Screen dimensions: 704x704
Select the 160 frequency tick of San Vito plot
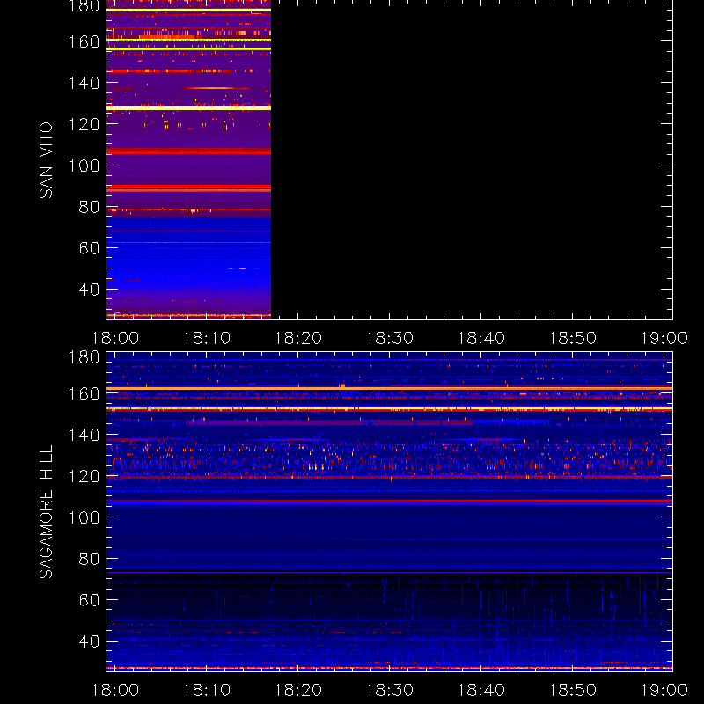tap(84, 41)
